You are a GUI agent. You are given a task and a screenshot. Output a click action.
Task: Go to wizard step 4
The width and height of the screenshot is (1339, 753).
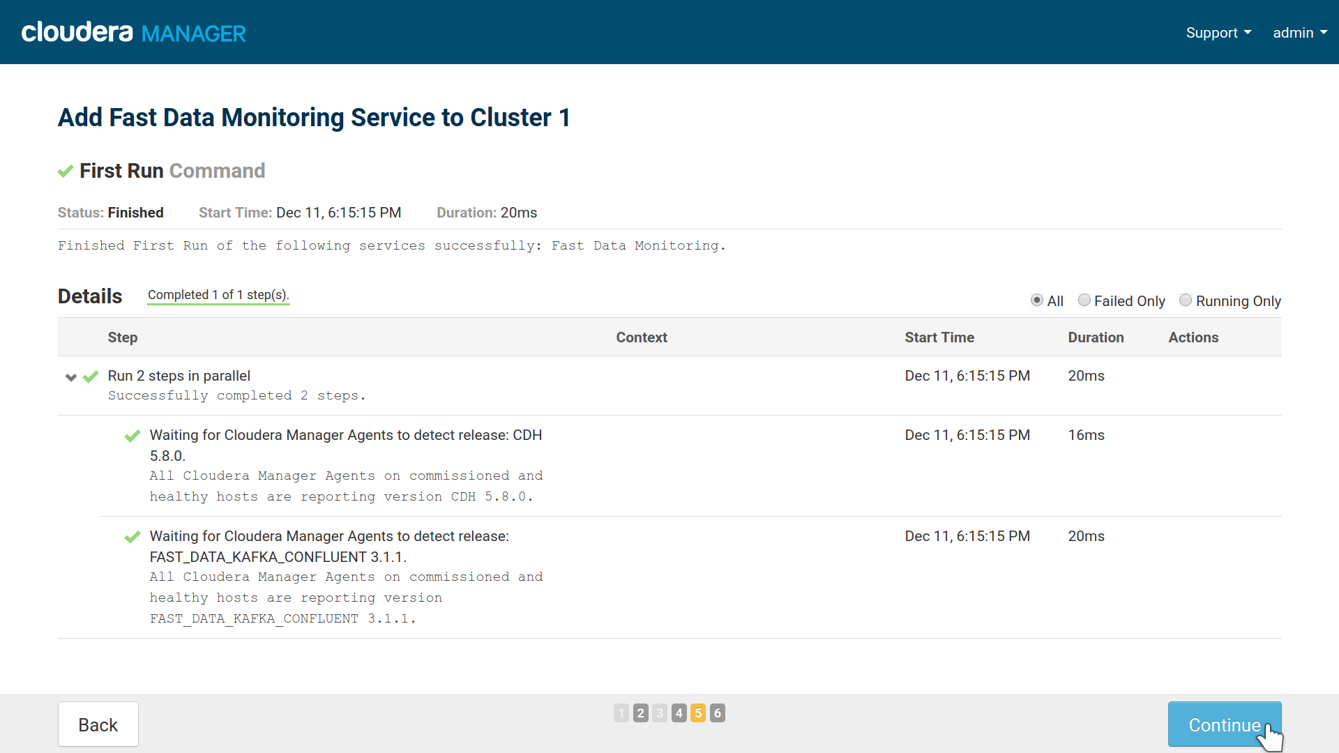(679, 713)
